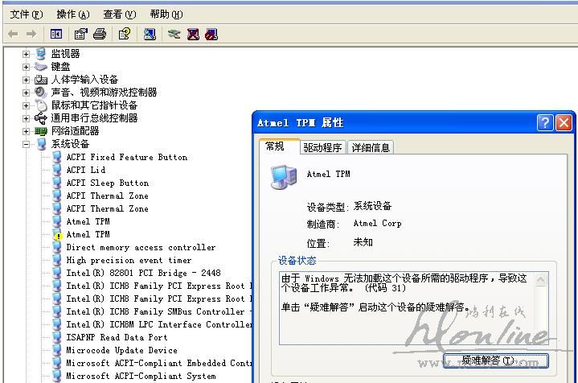Select the 系统设备 category icon

tap(42, 144)
